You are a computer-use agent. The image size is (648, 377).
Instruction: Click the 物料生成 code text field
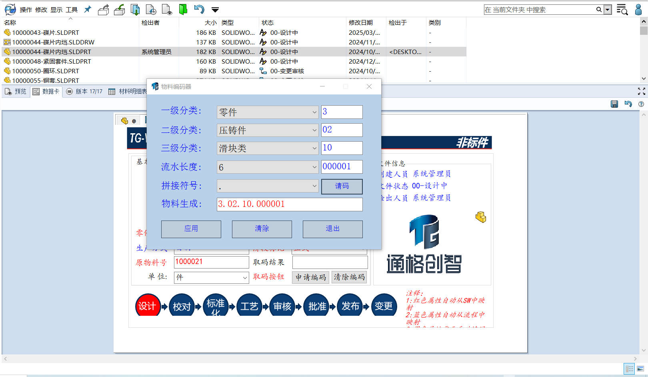289,204
